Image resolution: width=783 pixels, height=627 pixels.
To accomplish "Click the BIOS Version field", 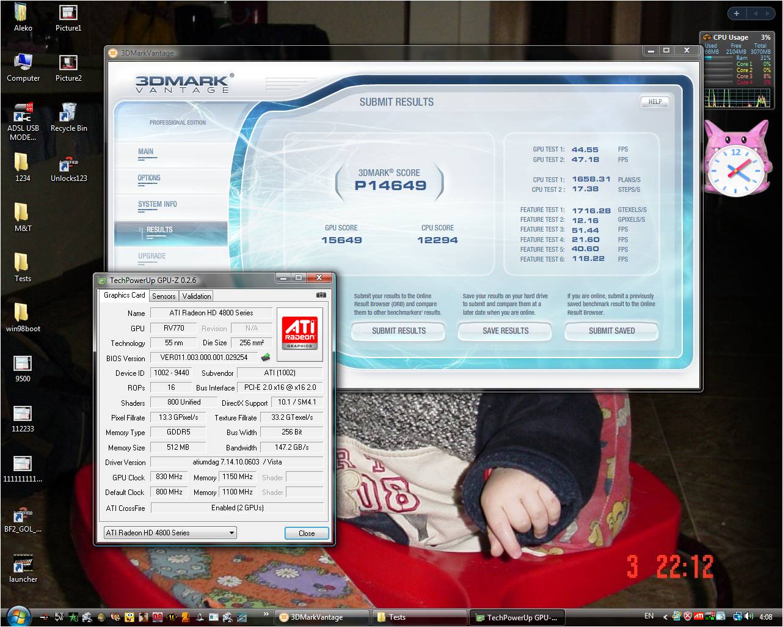I will pos(204,358).
